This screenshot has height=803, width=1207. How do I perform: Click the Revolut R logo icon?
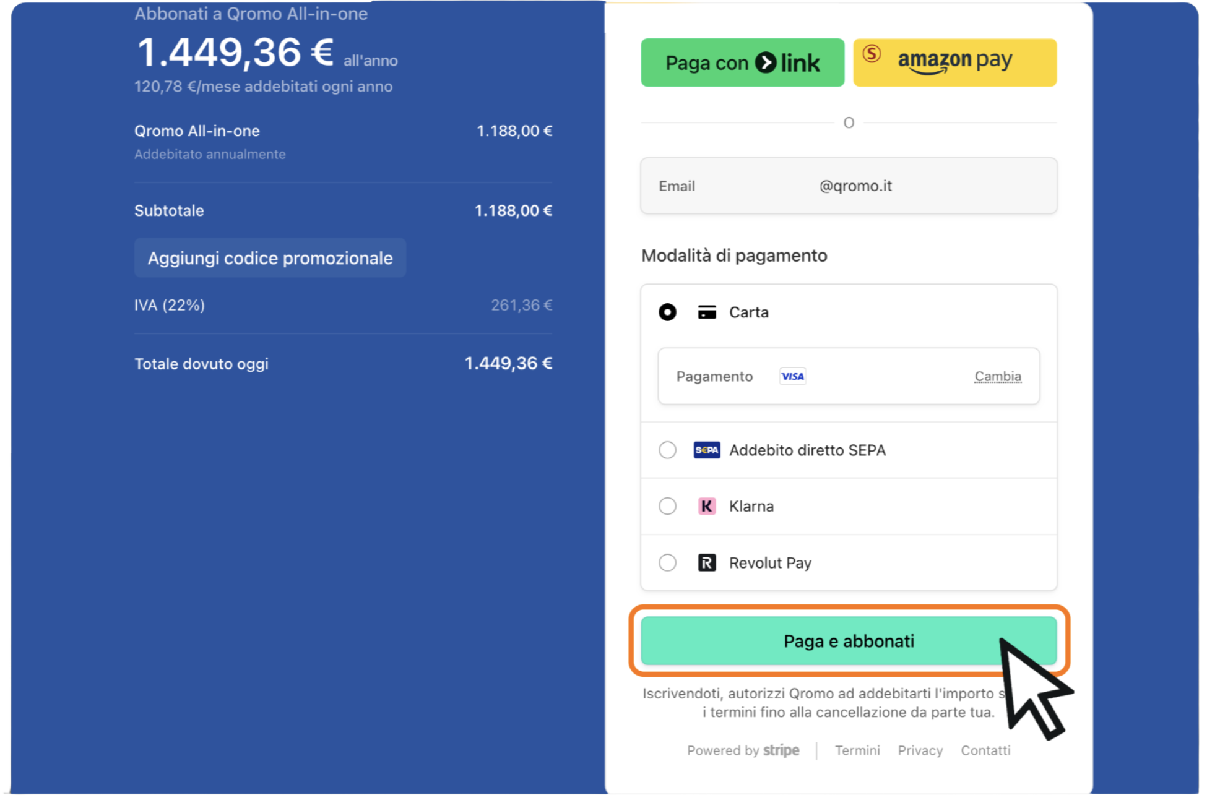click(x=706, y=562)
